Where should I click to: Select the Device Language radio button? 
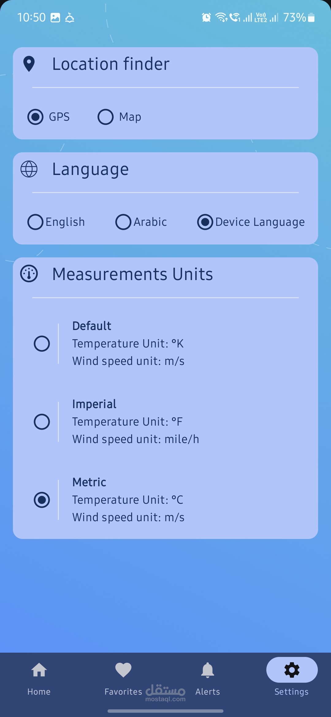click(x=205, y=222)
